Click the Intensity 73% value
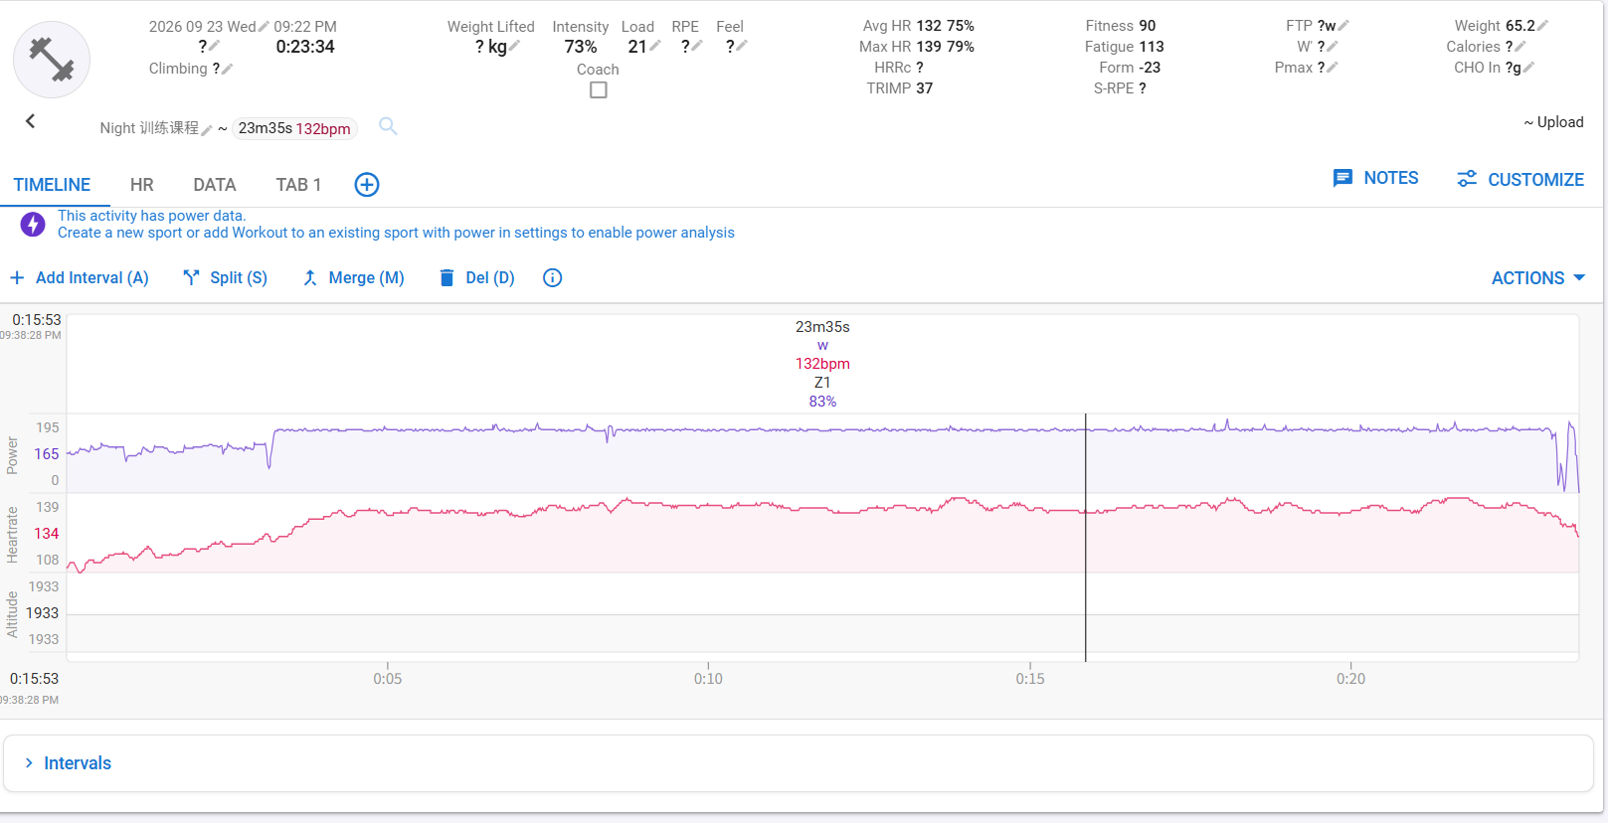Viewport: 1608px width, 823px height. tap(581, 47)
